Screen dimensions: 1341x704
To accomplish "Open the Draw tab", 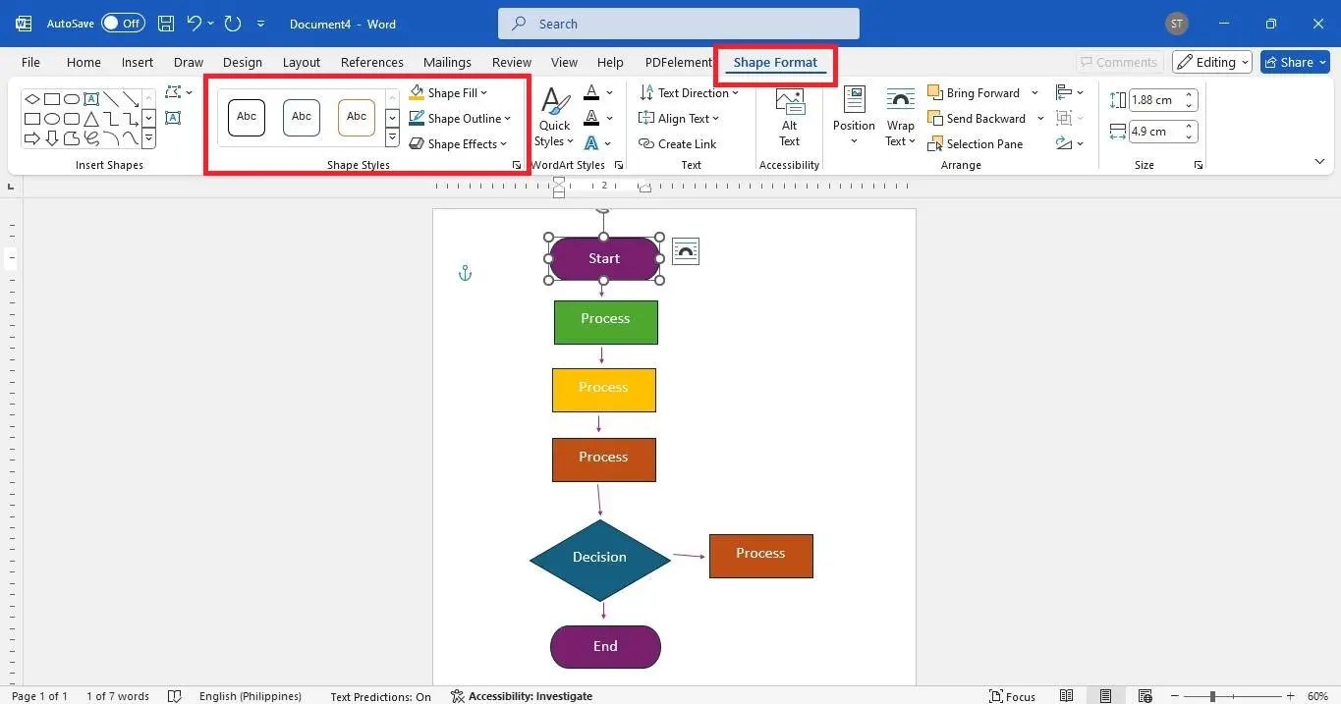I will pyautogui.click(x=189, y=62).
